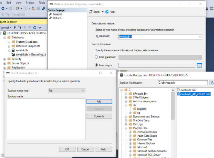Select the sql folder under db

coord(139,113)
